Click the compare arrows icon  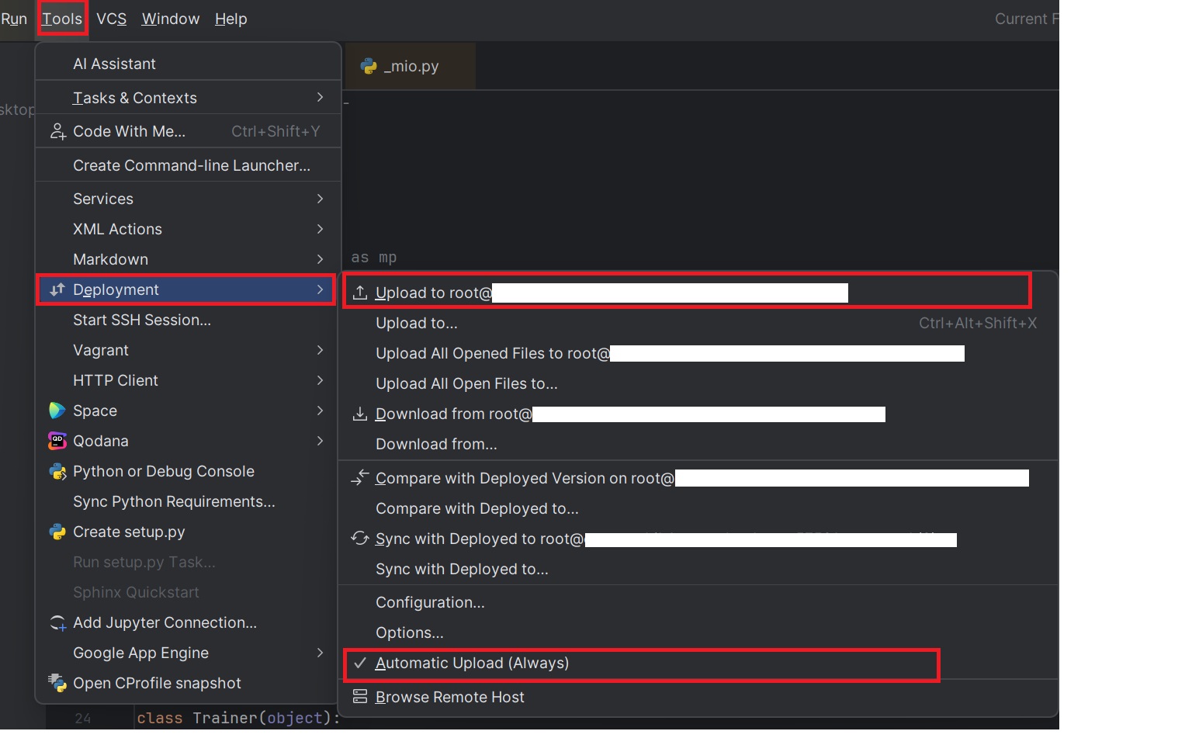pyautogui.click(x=360, y=478)
